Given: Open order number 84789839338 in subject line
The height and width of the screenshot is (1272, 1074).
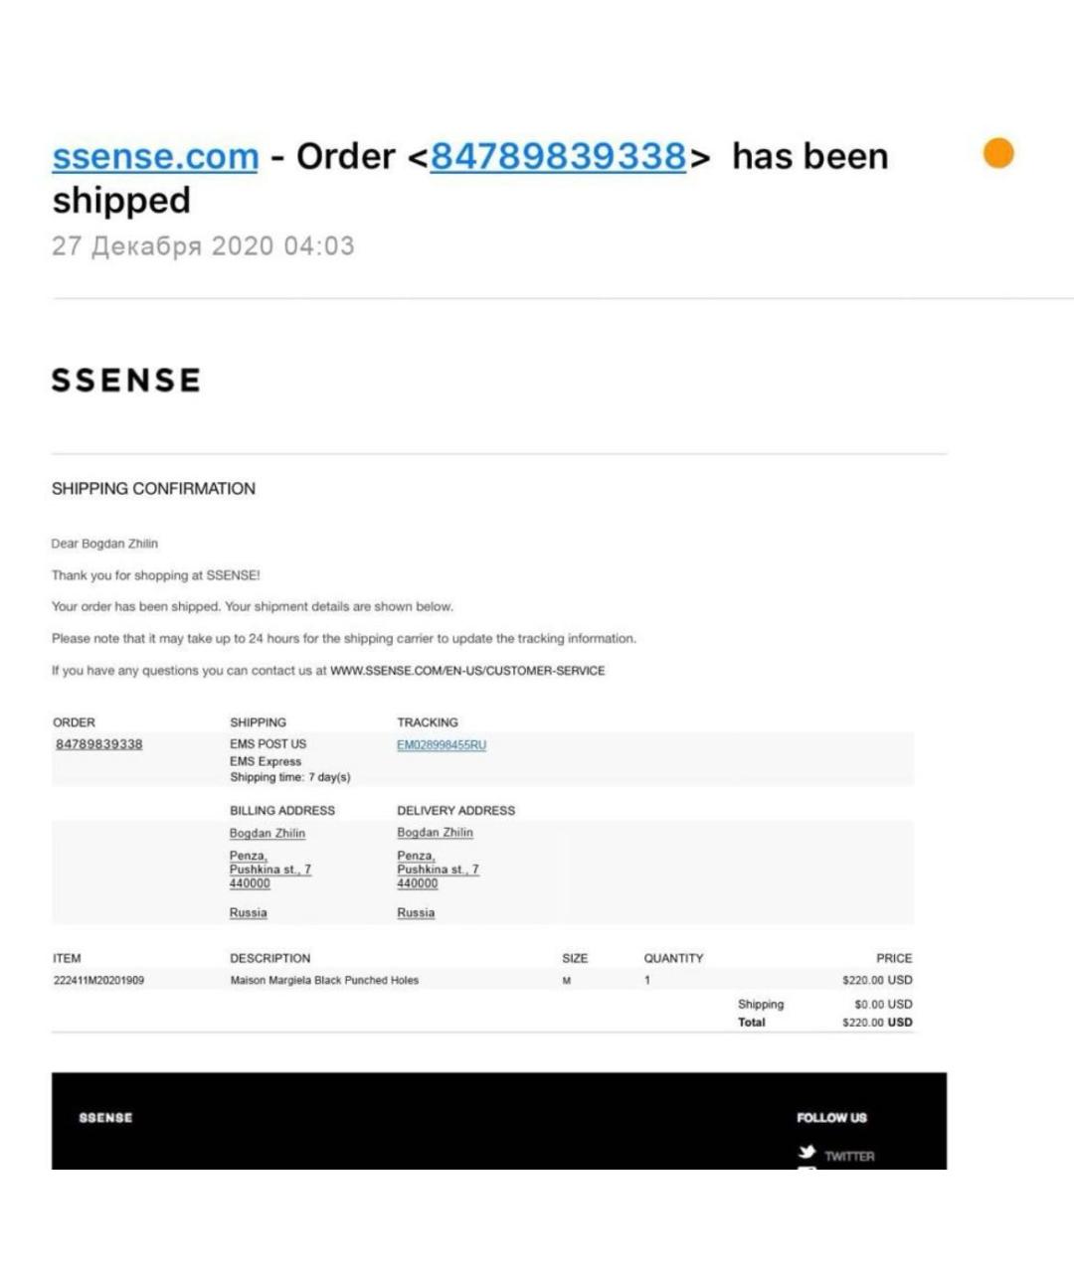Looking at the screenshot, I should (558, 156).
